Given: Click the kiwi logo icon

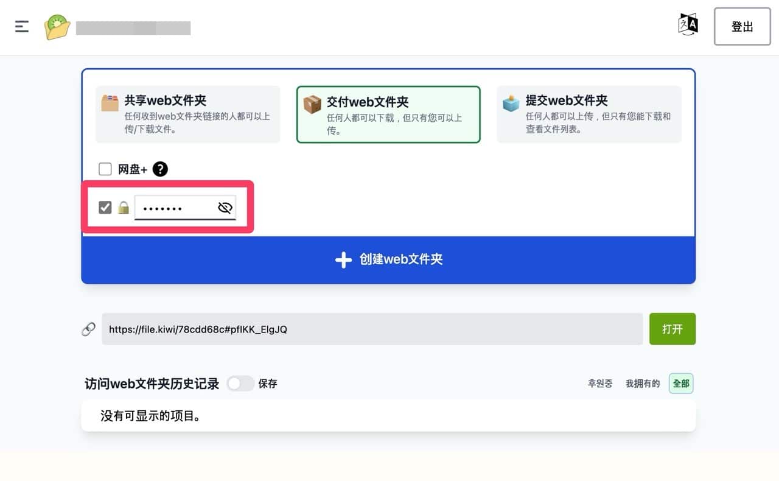Looking at the screenshot, I should tap(57, 27).
